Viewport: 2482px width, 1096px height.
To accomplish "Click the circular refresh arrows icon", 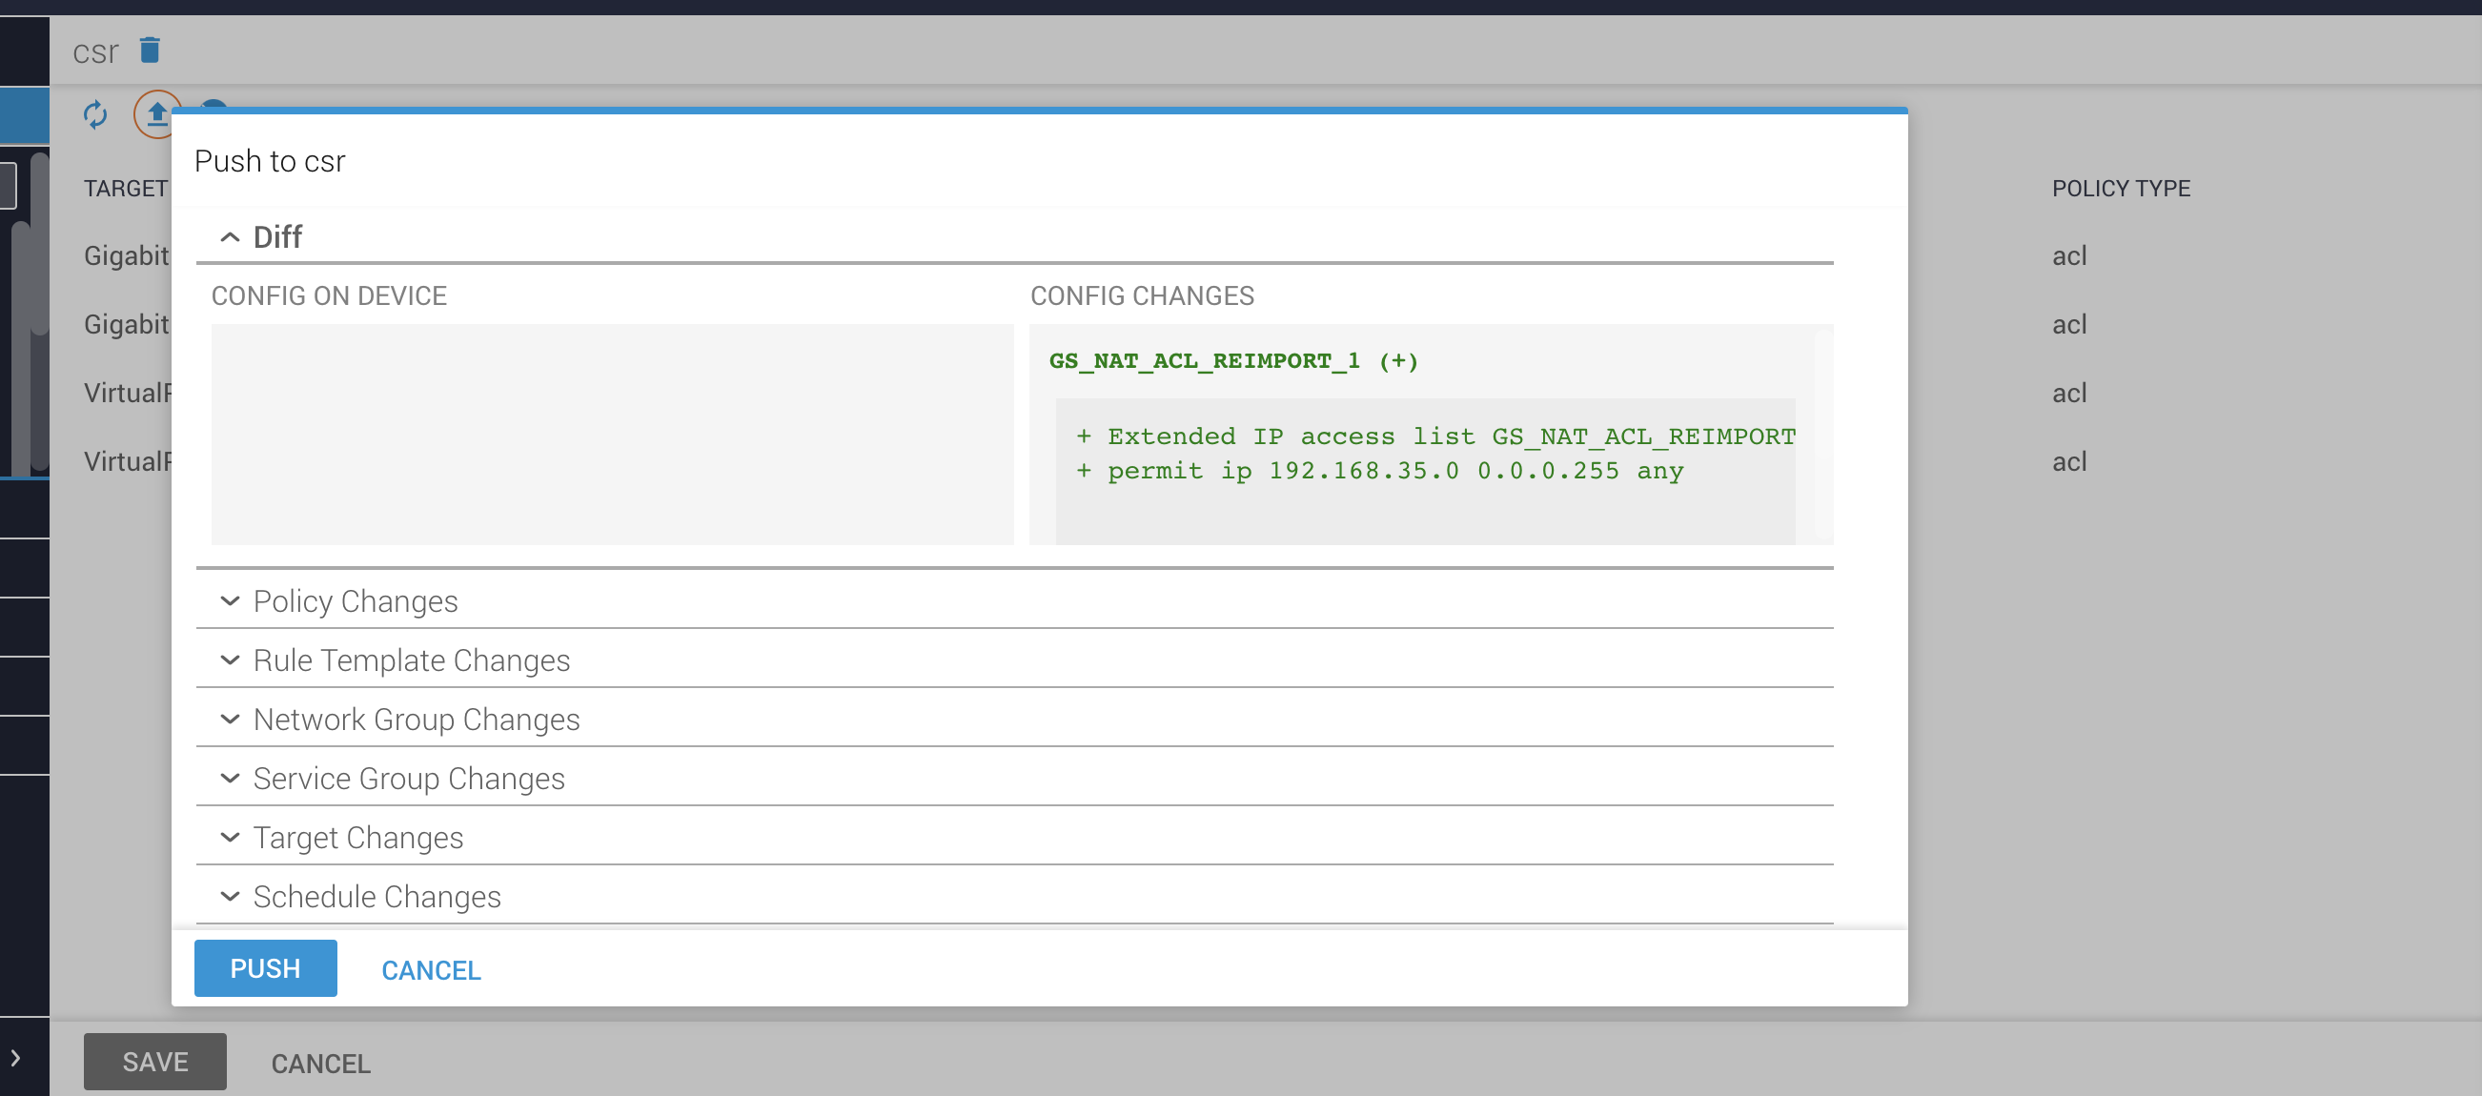I will click(x=95, y=114).
